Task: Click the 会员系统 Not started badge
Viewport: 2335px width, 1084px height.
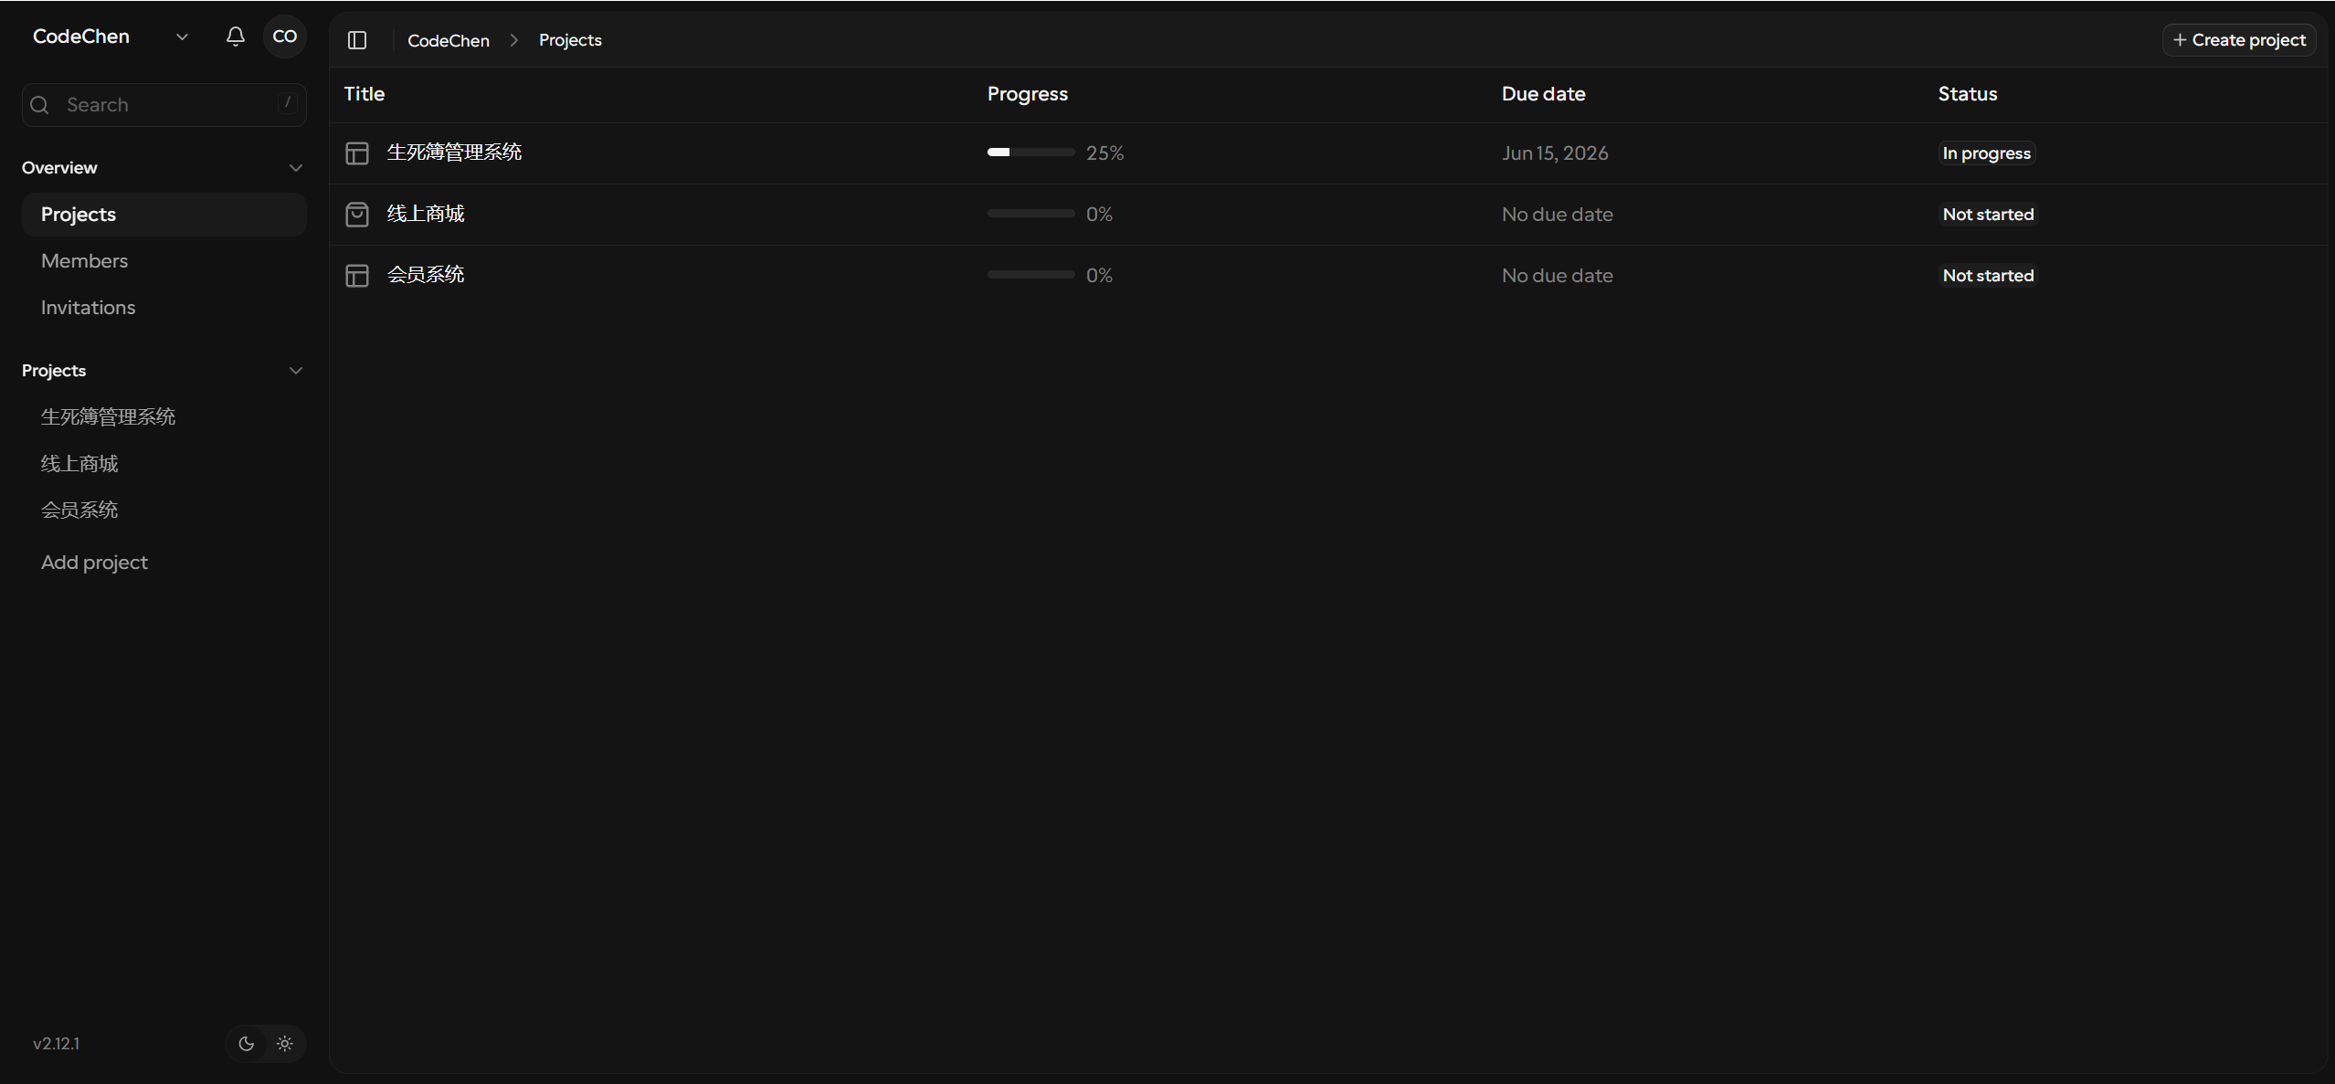Action: [1989, 276]
